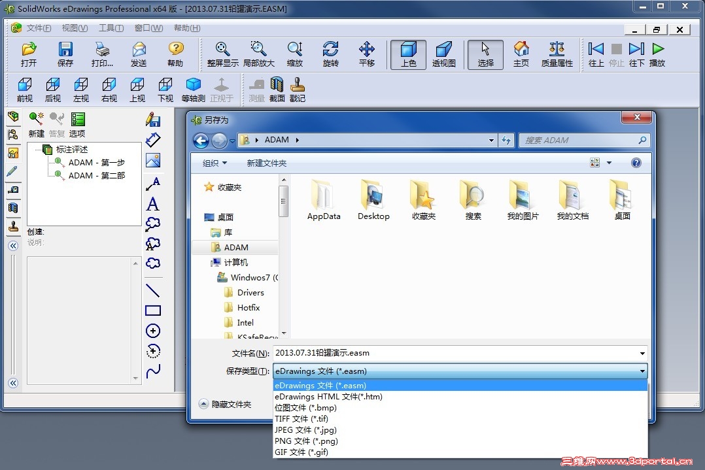Switch to 前视 front view
The height and width of the screenshot is (470, 705).
(x=25, y=90)
